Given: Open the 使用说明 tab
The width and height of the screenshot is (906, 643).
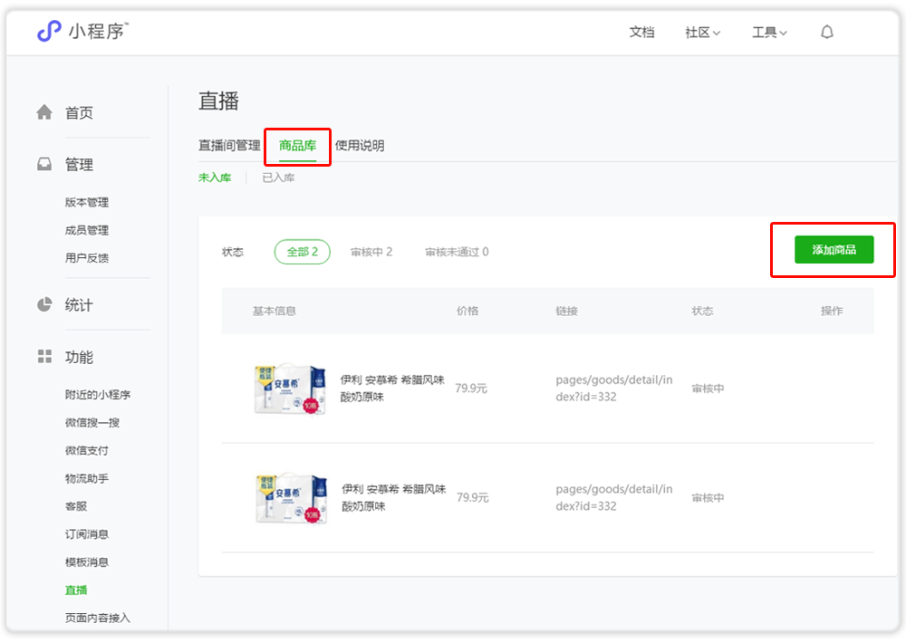Looking at the screenshot, I should pyautogui.click(x=360, y=146).
